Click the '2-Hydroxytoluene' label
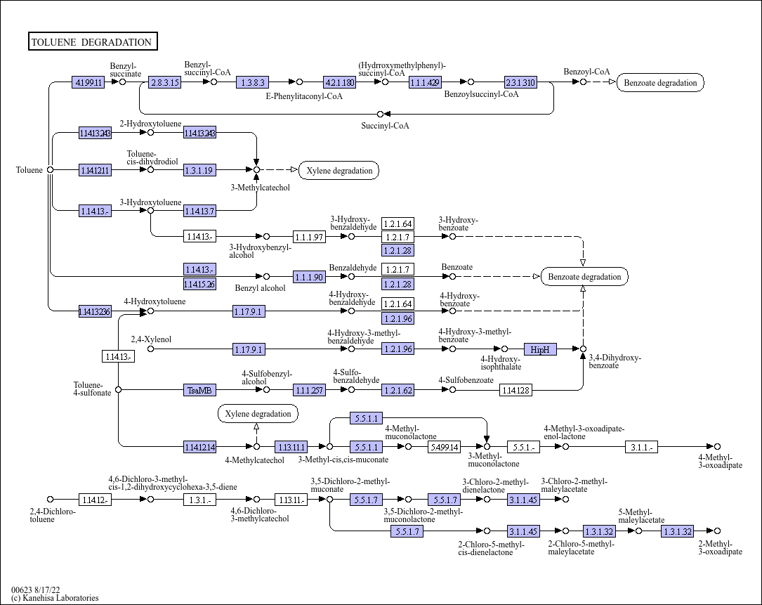This screenshot has width=762, height=605. 151,124
